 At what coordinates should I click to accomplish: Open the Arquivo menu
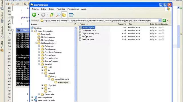tap(35, 9)
